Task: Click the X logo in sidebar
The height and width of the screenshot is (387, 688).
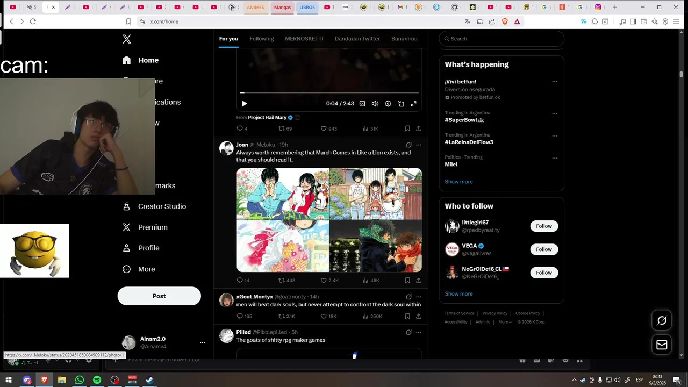Action: pyautogui.click(x=127, y=39)
